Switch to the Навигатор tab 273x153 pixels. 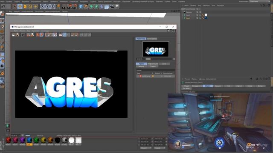click(x=141, y=39)
